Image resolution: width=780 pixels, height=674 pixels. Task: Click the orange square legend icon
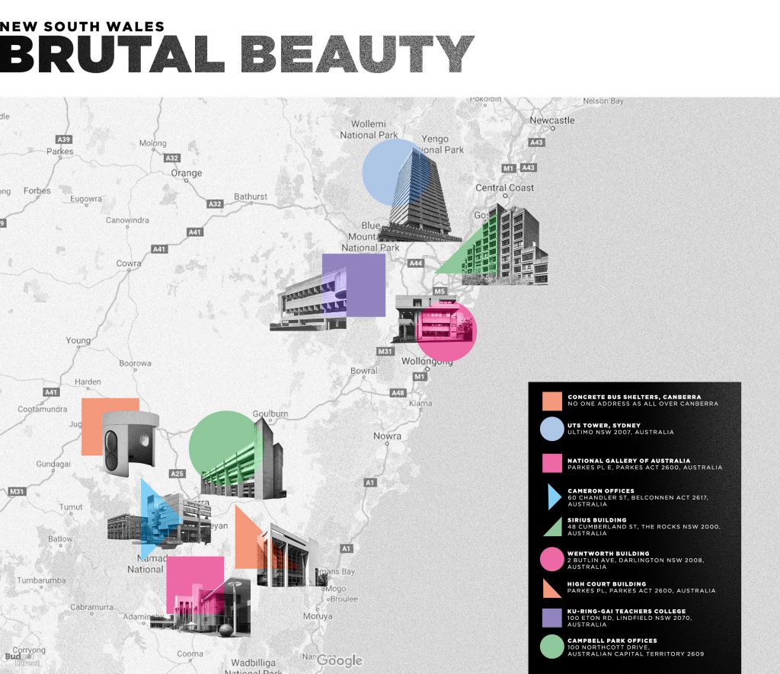click(x=551, y=401)
